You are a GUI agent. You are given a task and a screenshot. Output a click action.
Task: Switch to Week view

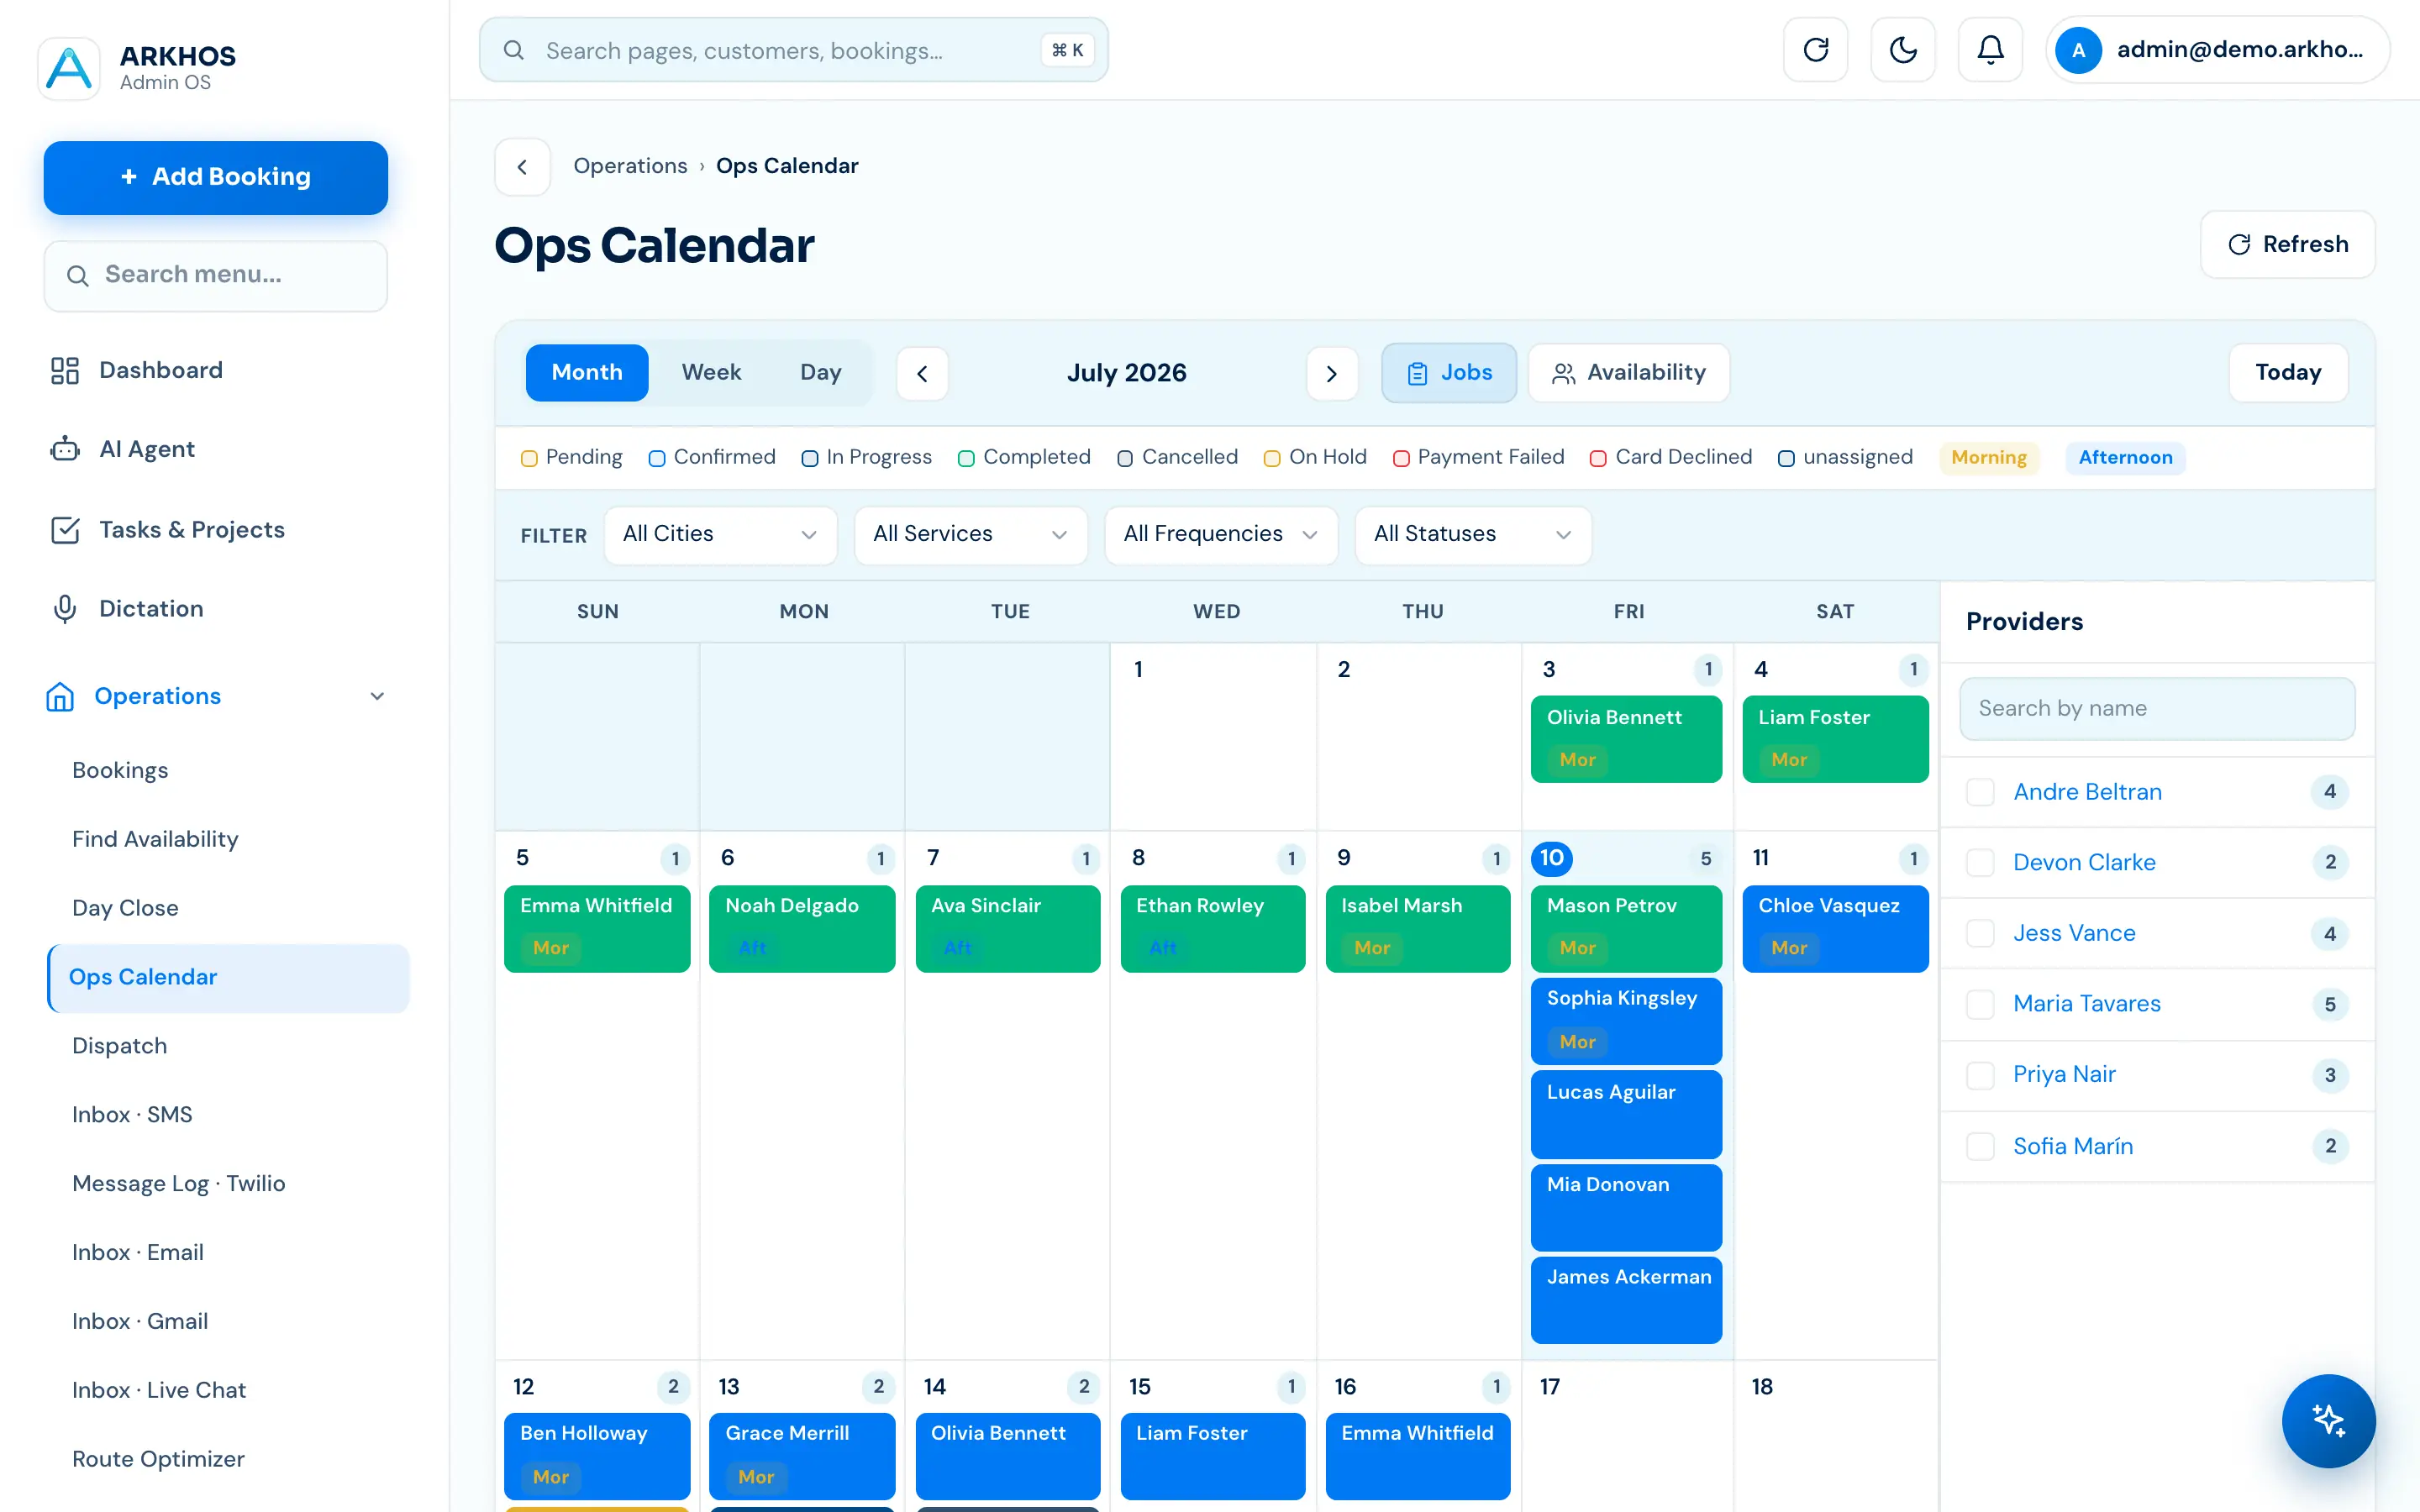(711, 373)
